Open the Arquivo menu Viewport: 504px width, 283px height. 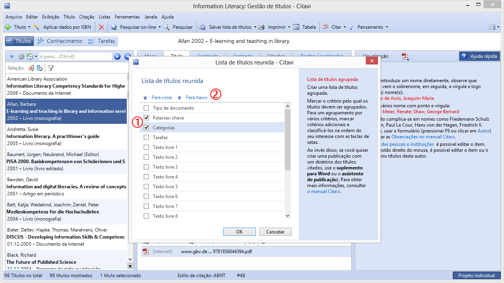coord(14,17)
